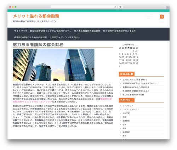This screenshot has width=177, height=150.
Task: Click day 15 in the calendar
Action: coord(134,57)
